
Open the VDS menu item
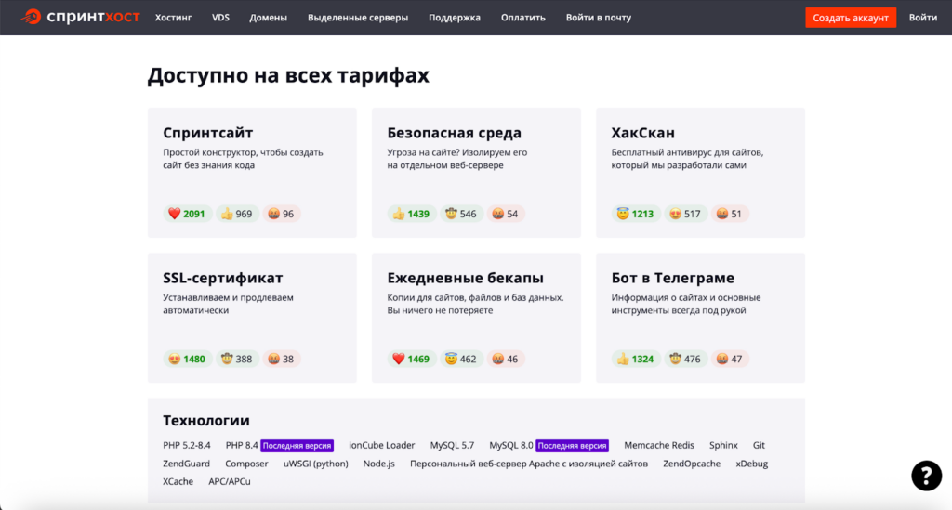[220, 18]
